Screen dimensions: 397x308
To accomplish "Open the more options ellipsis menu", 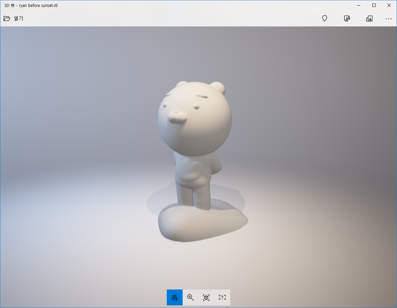I will (388, 18).
